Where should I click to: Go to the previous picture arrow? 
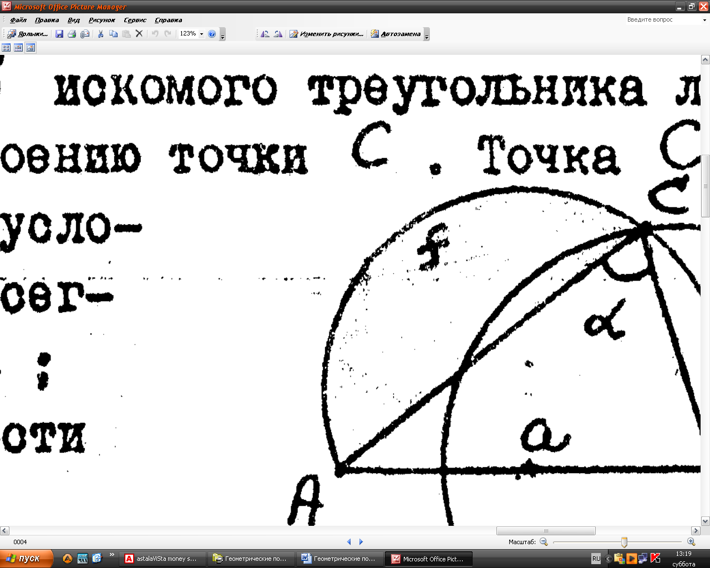(349, 542)
